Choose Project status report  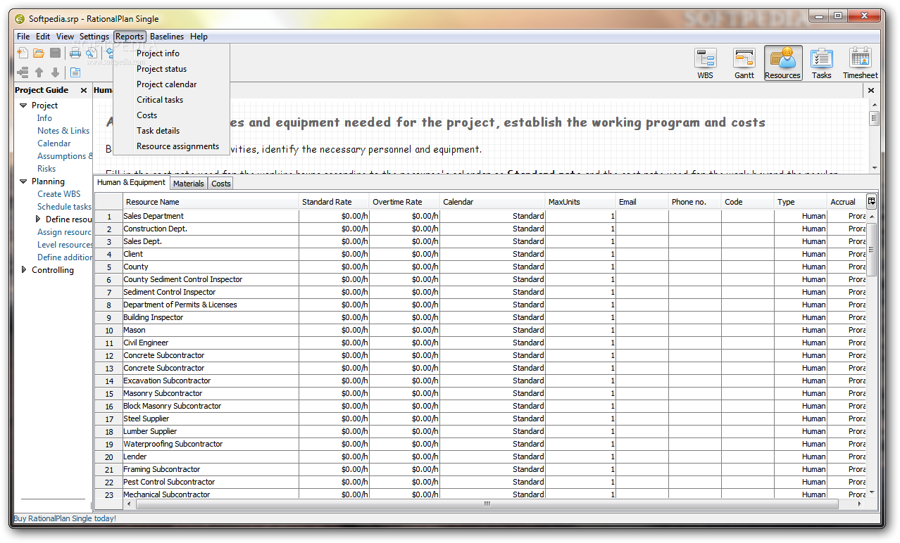171,69
